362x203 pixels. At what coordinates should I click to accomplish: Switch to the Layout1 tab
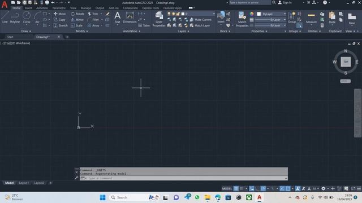pyautogui.click(x=24, y=183)
